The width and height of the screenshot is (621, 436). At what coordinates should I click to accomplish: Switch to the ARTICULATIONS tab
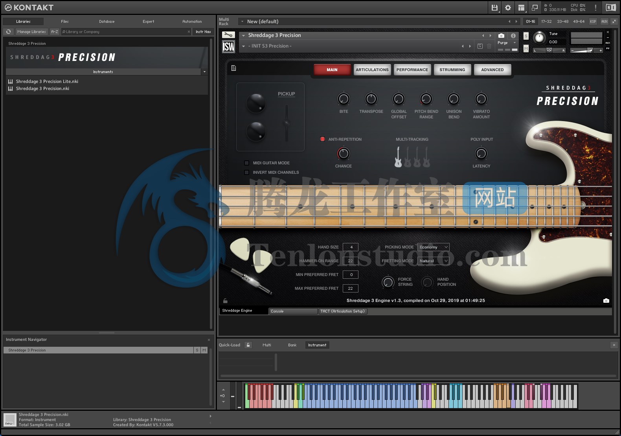click(372, 70)
